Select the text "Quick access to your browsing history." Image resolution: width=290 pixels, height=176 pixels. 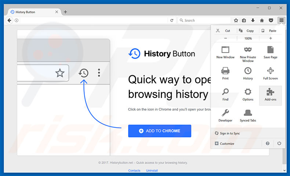point(162,163)
